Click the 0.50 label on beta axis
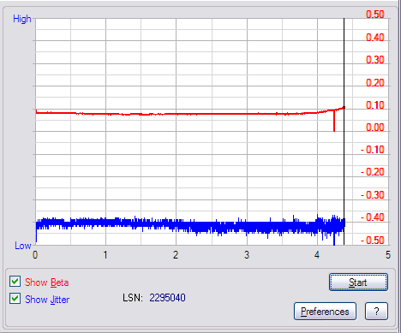The width and height of the screenshot is (401, 333). click(x=375, y=15)
